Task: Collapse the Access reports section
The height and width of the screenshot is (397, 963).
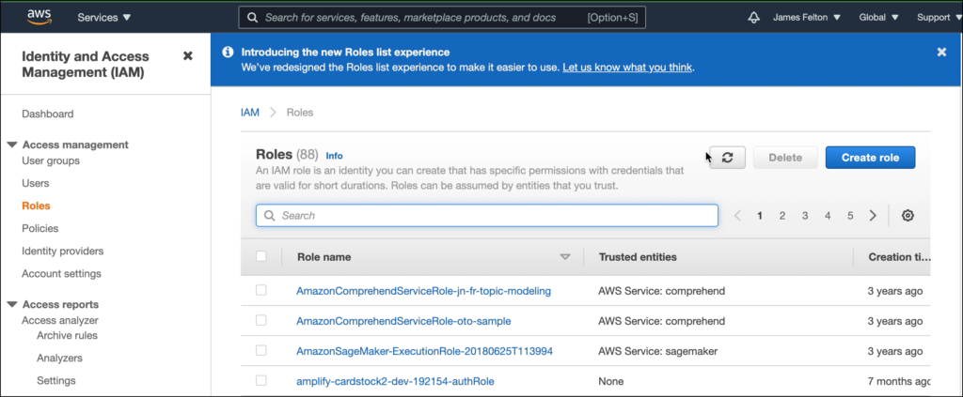Action: (11, 304)
